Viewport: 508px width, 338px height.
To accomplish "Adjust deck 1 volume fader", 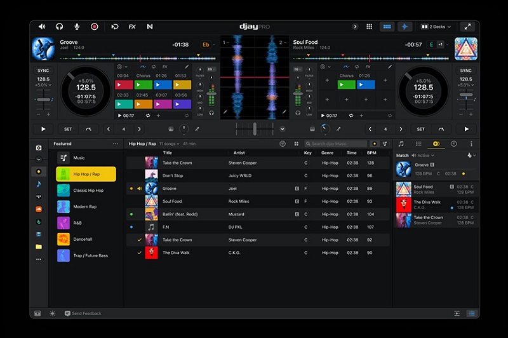I will pyautogui.click(x=211, y=94).
